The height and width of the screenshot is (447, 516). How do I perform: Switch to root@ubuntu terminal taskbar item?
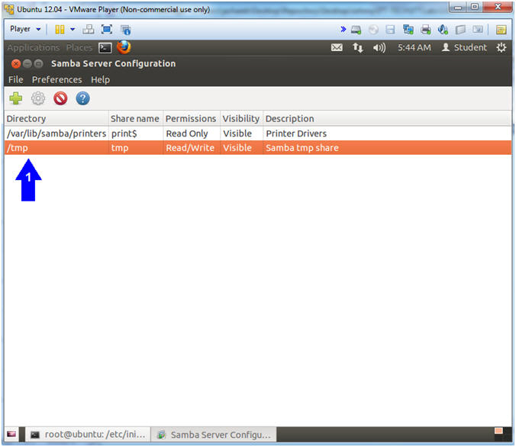(x=89, y=435)
